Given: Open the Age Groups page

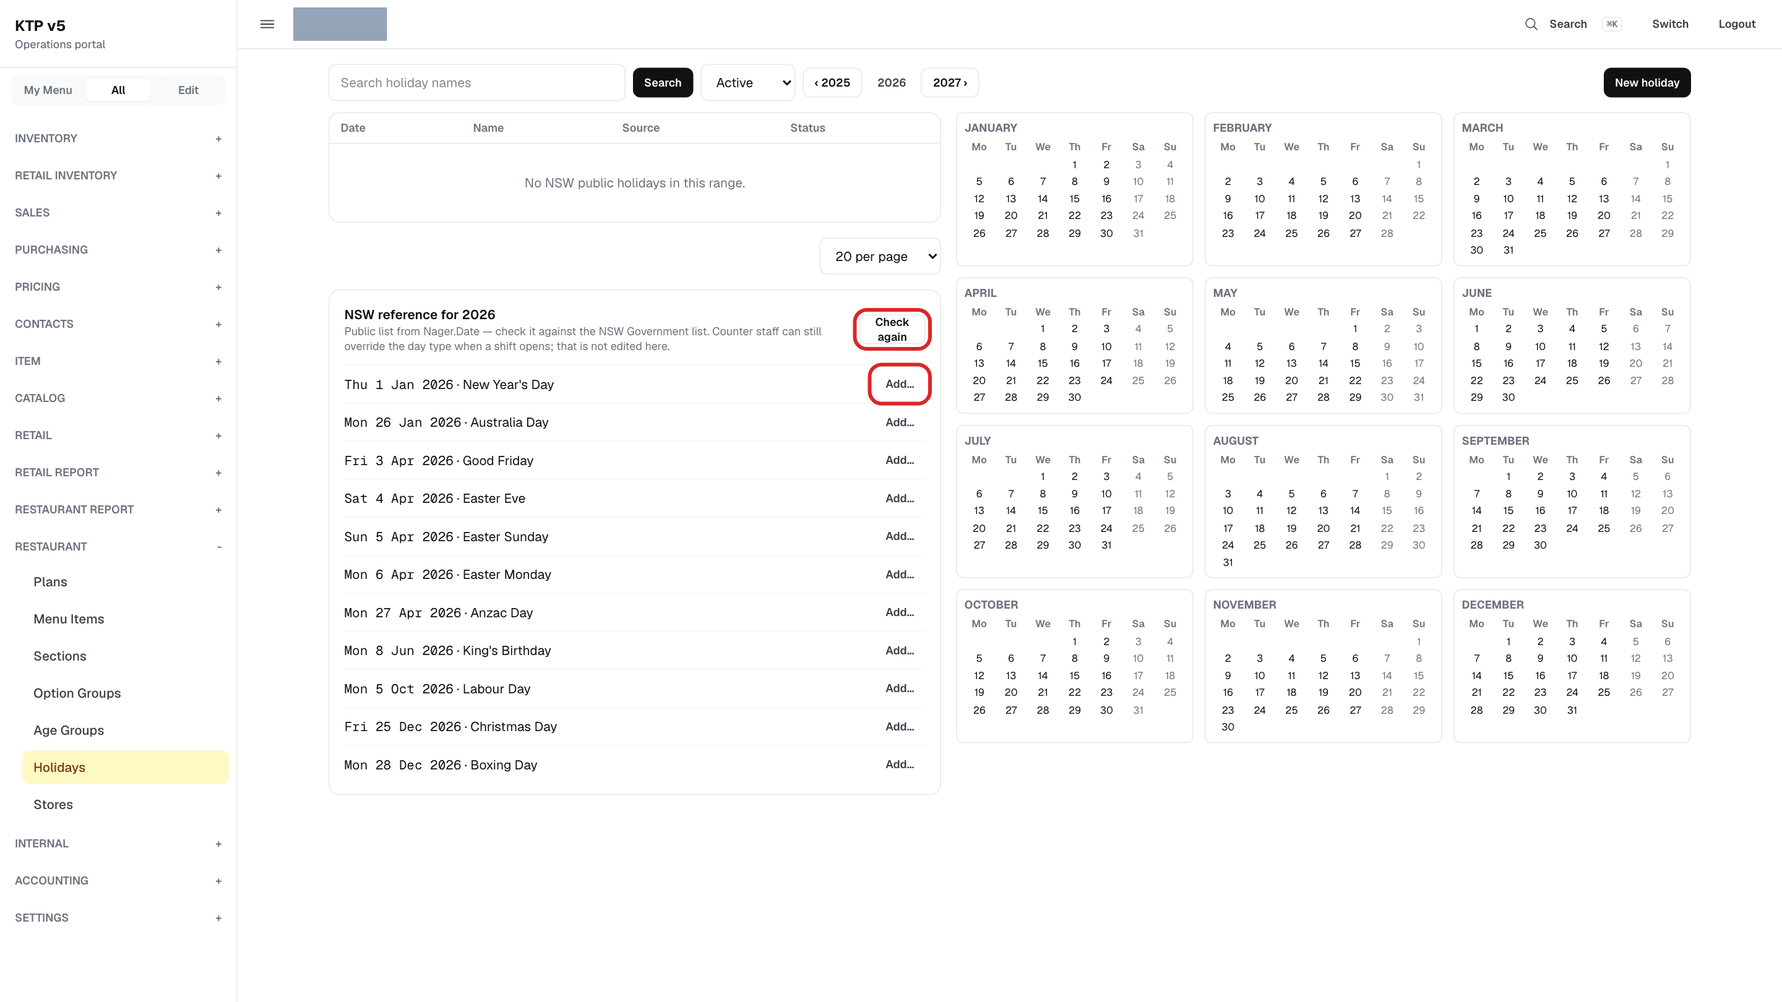Looking at the screenshot, I should coord(125,731).
